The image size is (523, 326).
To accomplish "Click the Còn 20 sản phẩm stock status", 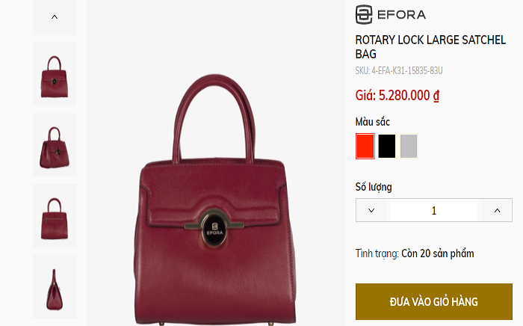I will (x=438, y=253).
